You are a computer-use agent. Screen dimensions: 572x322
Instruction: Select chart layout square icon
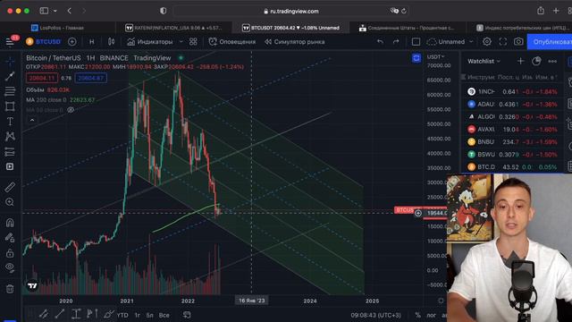tap(416, 42)
